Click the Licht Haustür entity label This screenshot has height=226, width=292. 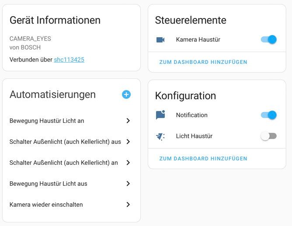[194, 136]
